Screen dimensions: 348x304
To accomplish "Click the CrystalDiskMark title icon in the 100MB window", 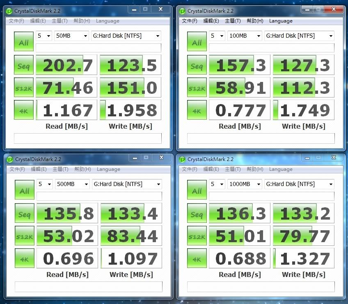I will pos(182,11).
